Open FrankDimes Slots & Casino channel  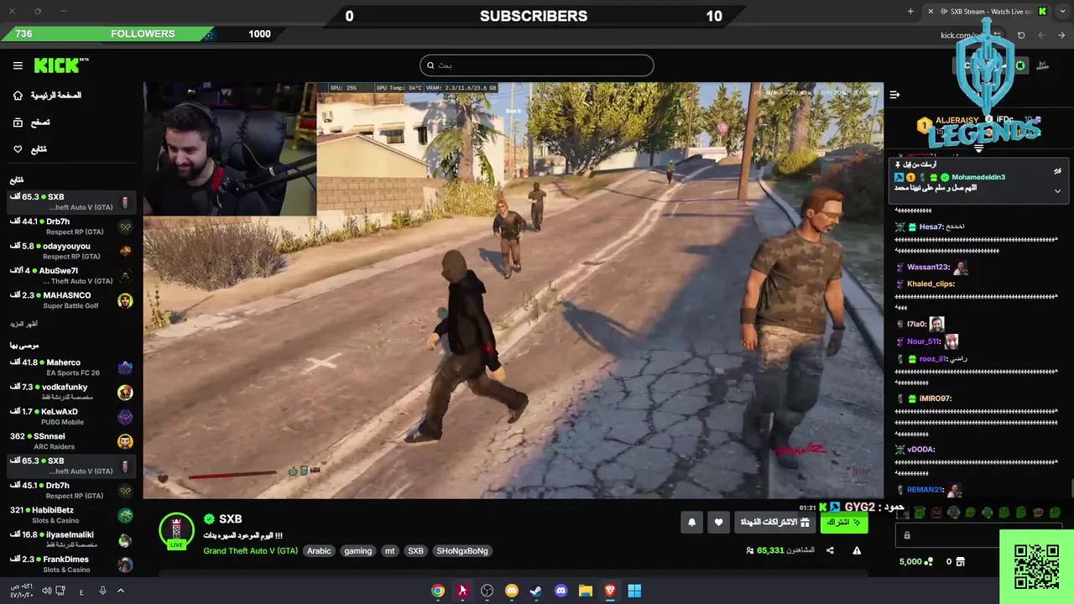[71, 564]
